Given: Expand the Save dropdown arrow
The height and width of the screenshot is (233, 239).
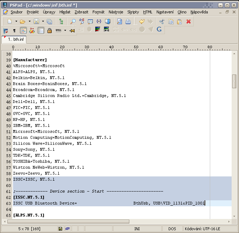Looking at the screenshot, I should (x=43, y=21).
